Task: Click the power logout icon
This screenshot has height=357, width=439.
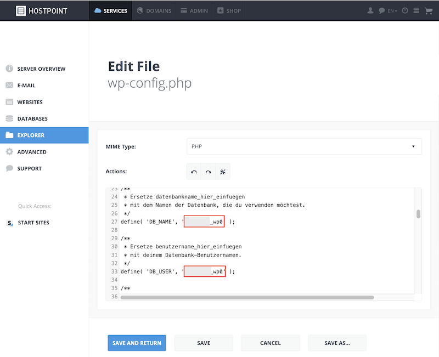Action: (x=405, y=10)
